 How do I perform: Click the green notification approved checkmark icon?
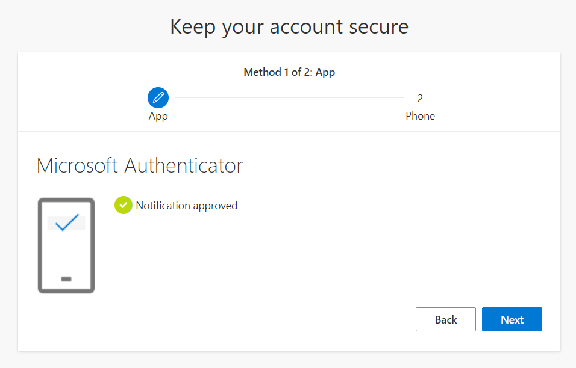coord(123,206)
